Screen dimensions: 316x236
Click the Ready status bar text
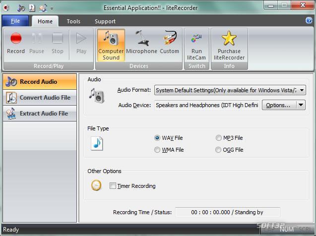tap(11, 230)
